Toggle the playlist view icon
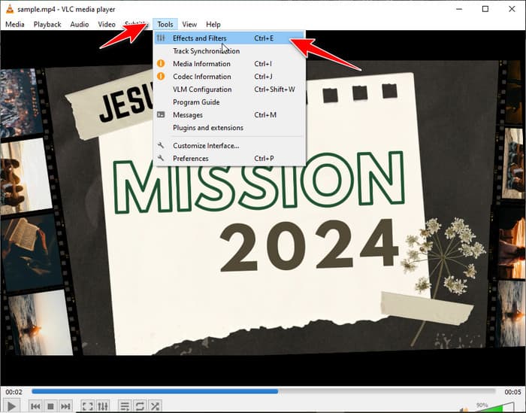Screen dimensions: 526x413 pos(125,406)
